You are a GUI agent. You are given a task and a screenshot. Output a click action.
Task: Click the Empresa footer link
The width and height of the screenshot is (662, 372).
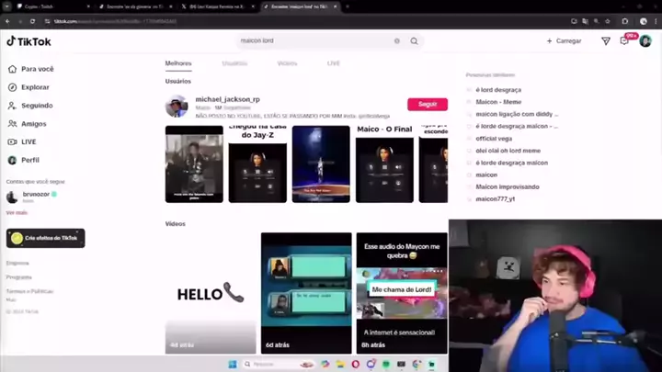17,264
